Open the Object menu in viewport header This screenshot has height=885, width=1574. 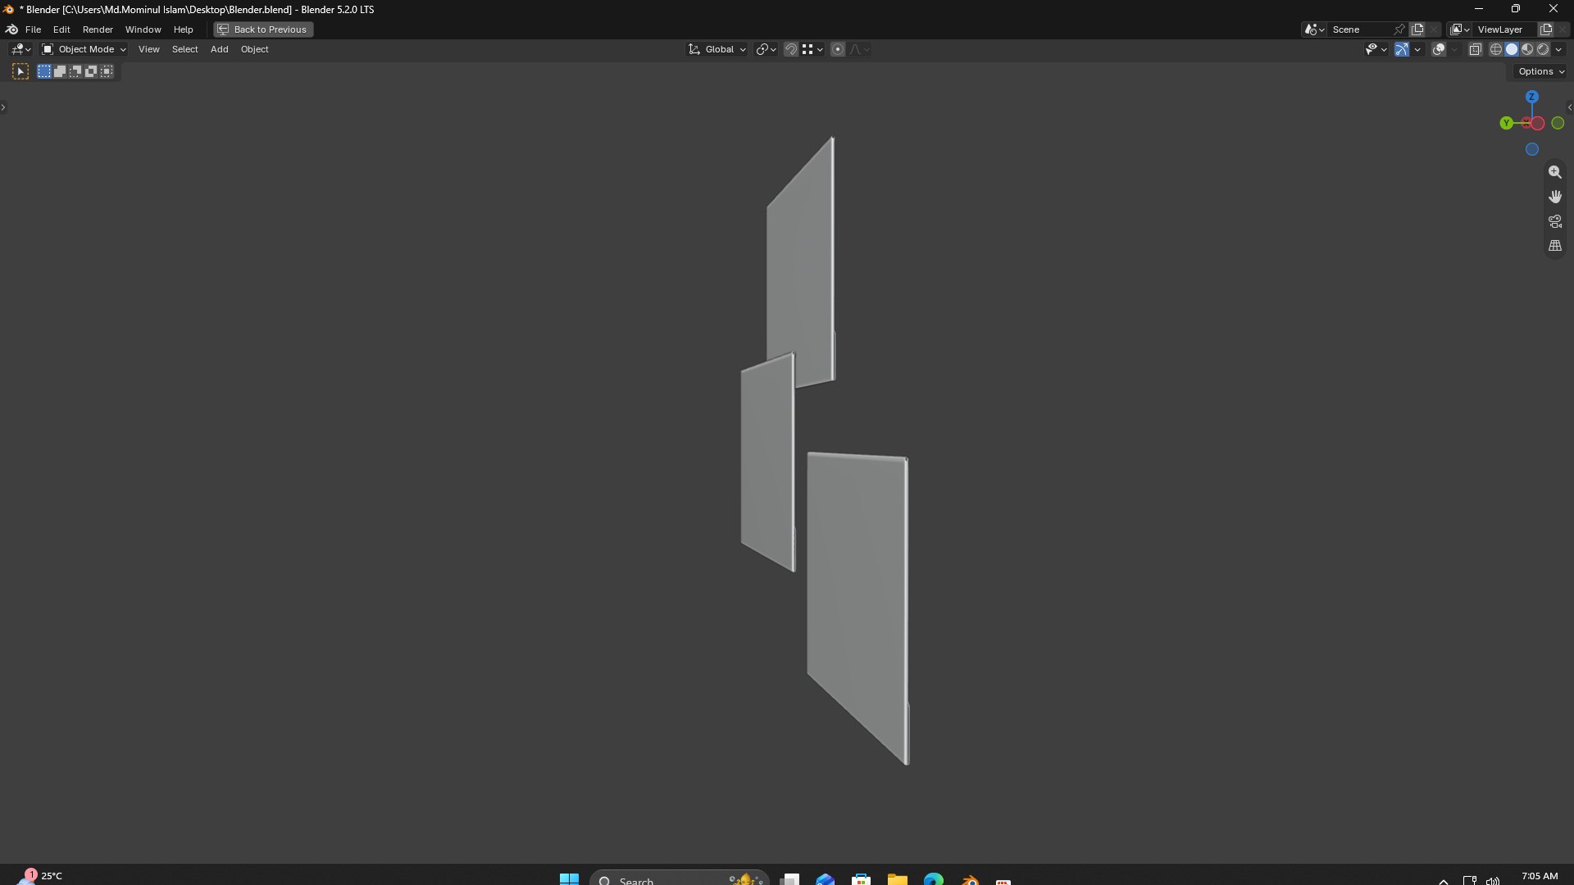coord(254,50)
